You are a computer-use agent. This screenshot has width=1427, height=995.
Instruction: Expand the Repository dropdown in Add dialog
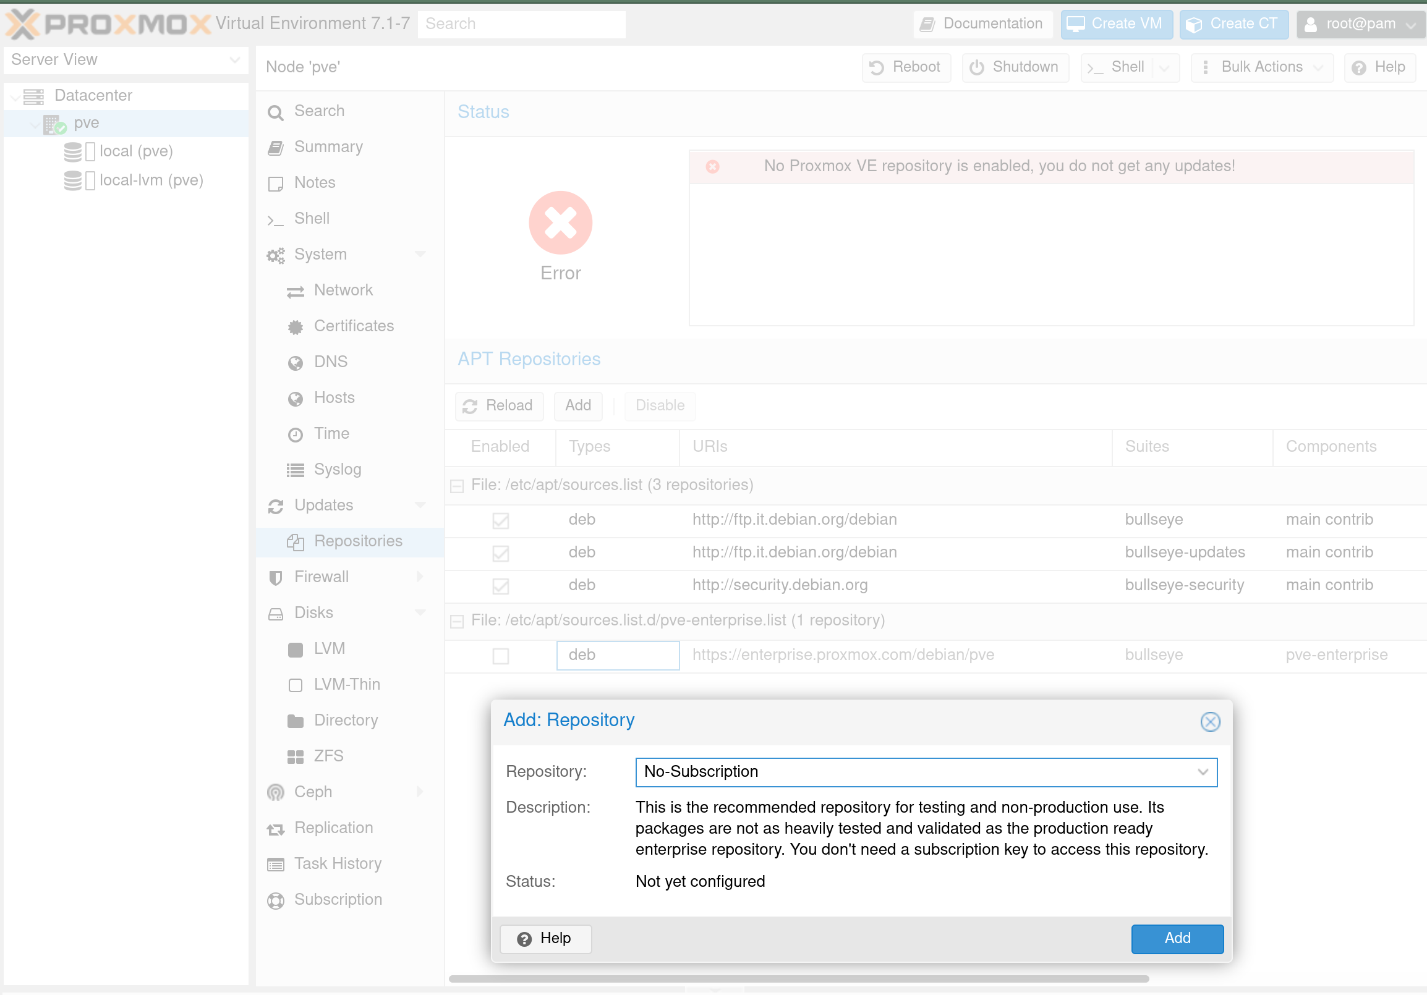click(x=1204, y=772)
